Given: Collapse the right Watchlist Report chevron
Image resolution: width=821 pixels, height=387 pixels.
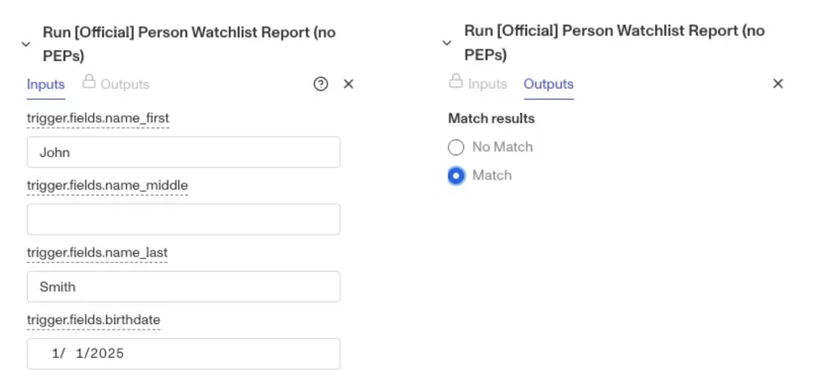Looking at the screenshot, I should coord(447,43).
